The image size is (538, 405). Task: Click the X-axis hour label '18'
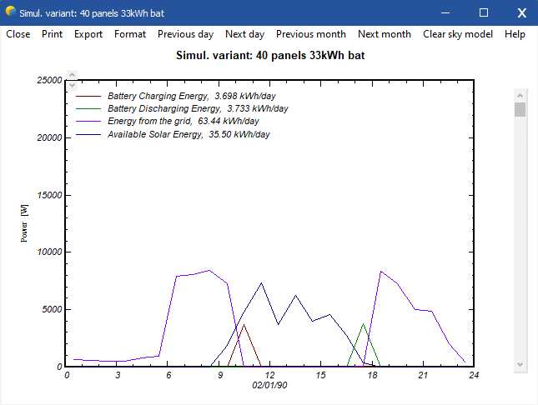pyautogui.click(x=372, y=375)
